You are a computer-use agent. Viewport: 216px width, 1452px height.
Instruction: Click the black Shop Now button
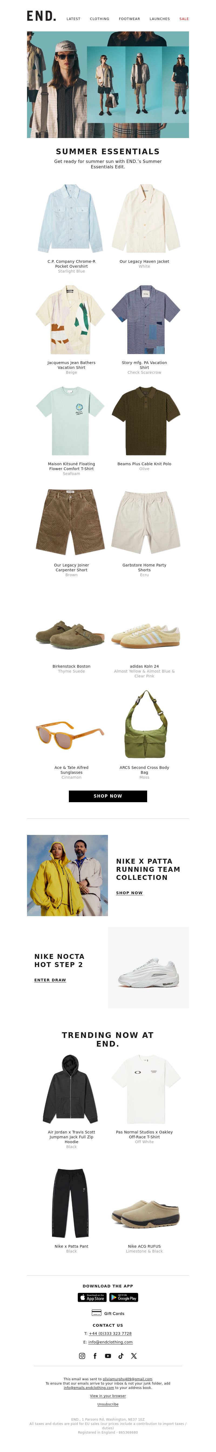(x=108, y=796)
